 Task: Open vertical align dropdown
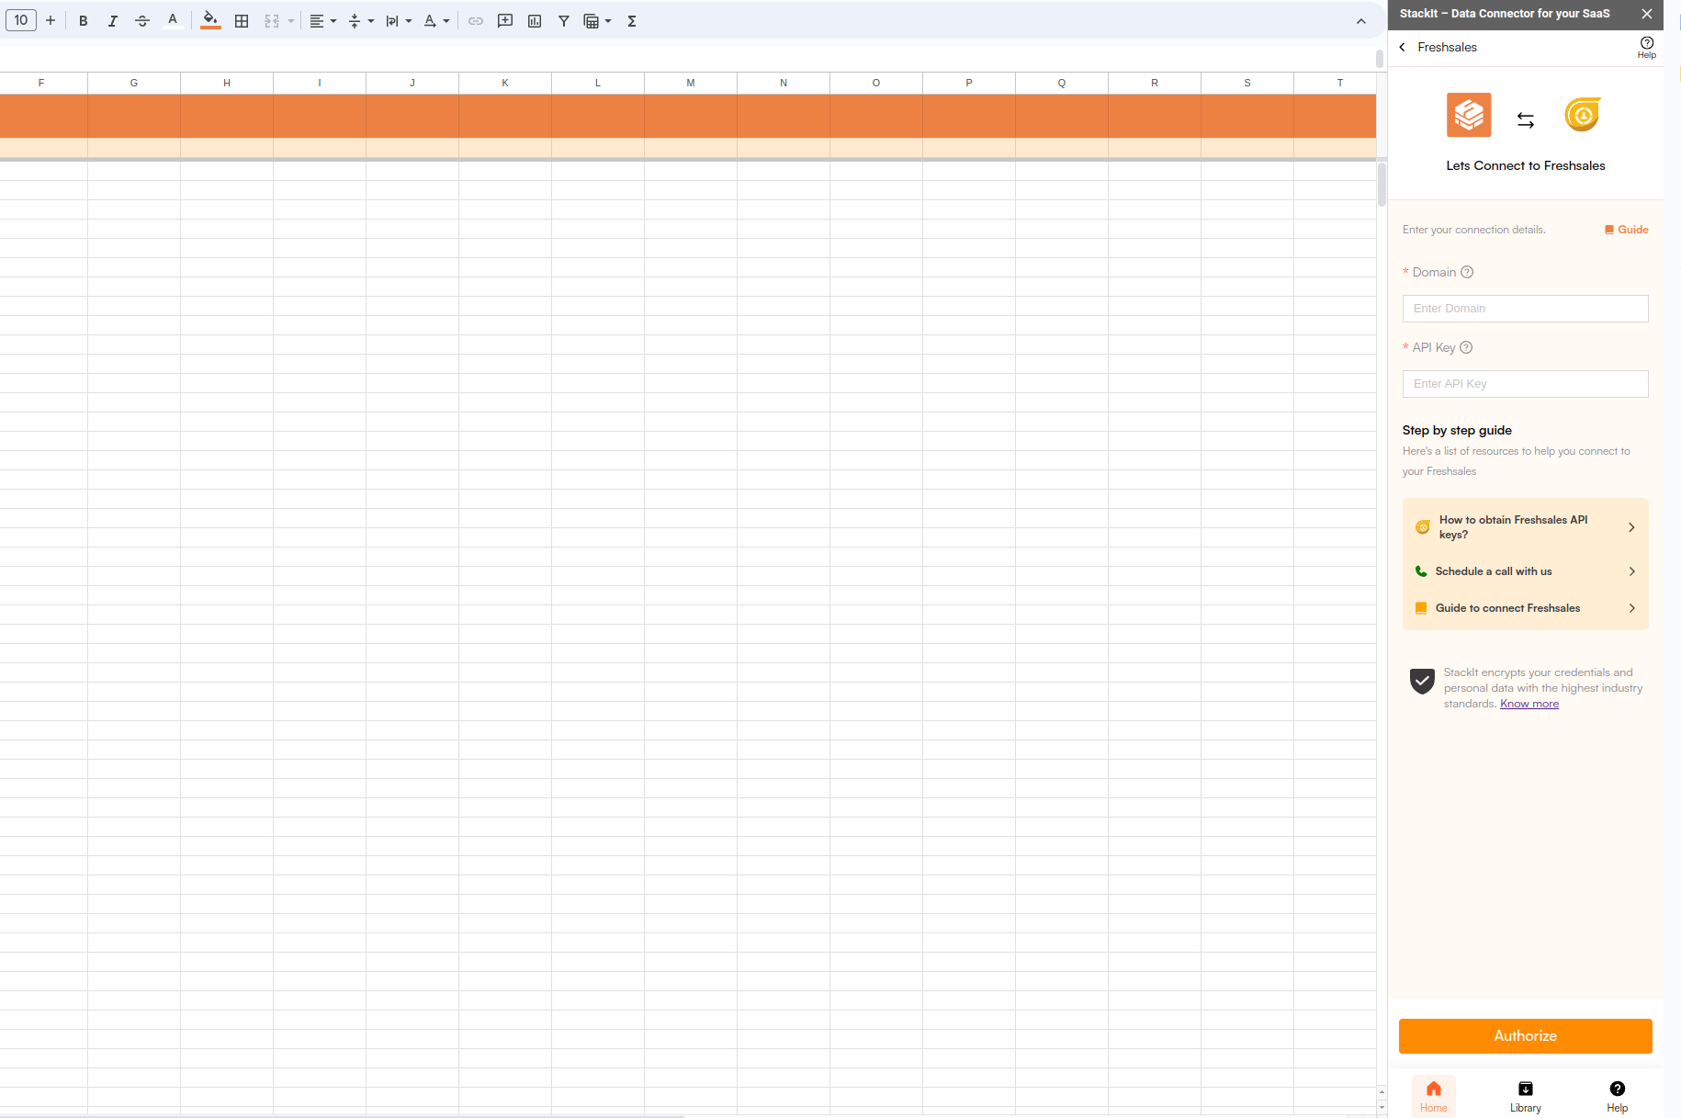pos(361,21)
